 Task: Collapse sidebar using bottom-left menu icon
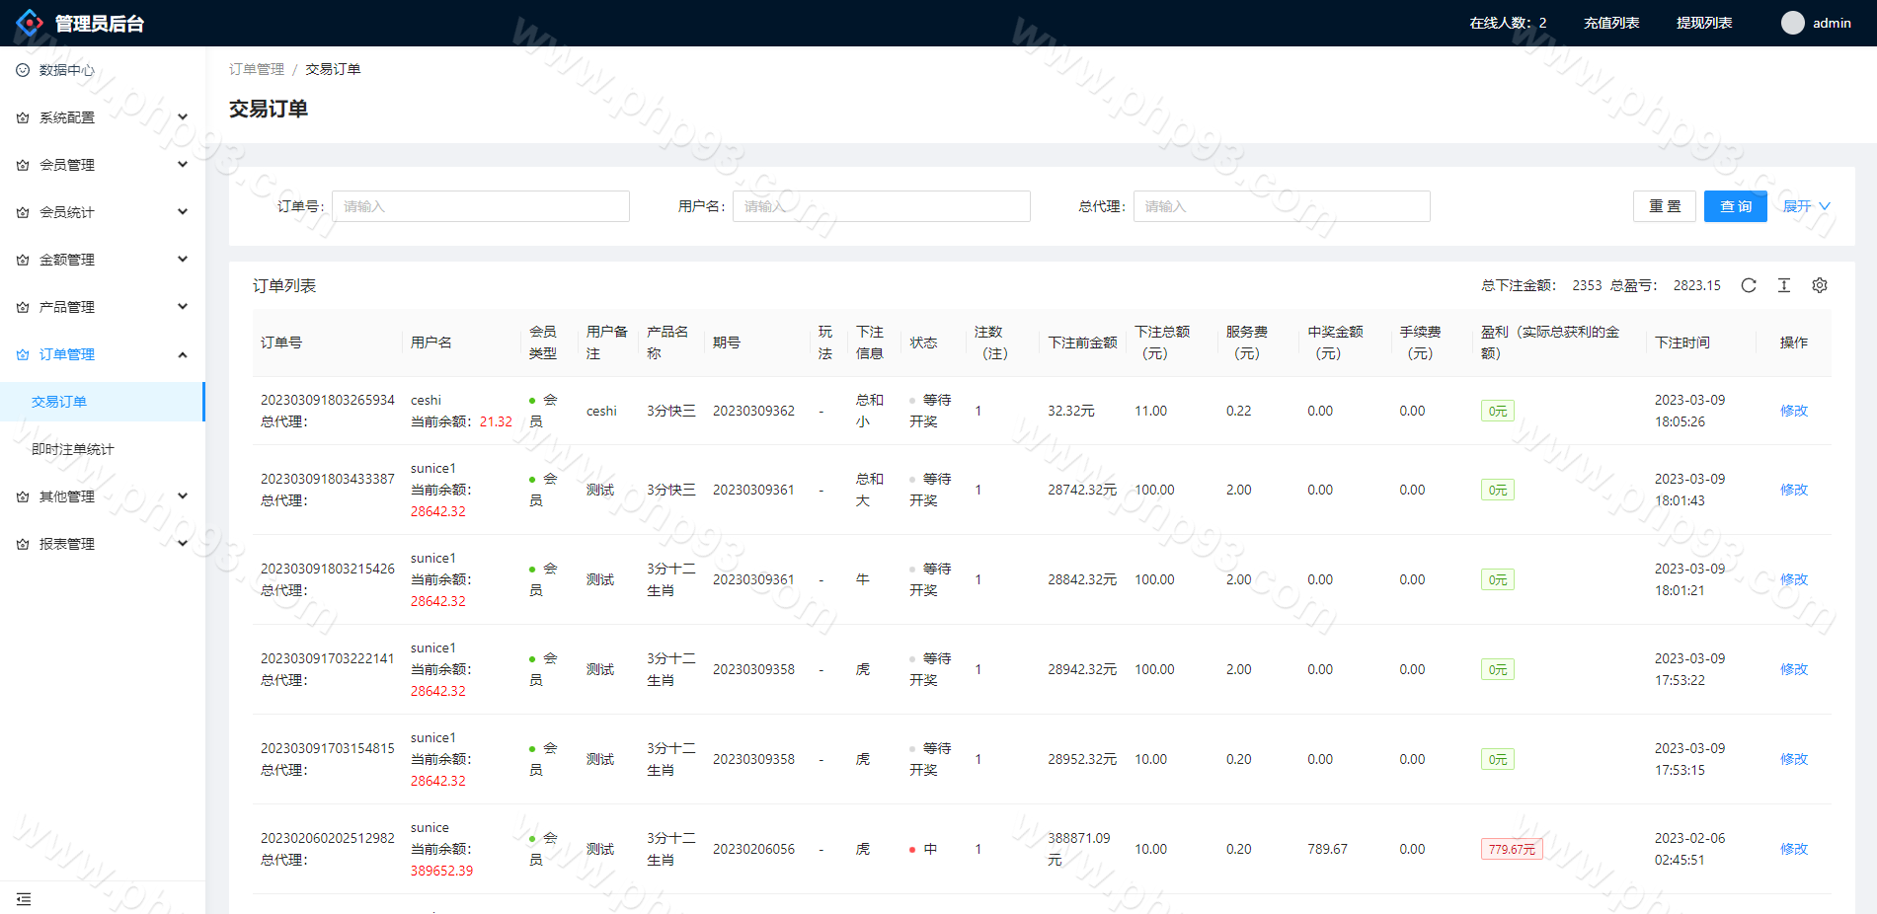click(x=24, y=899)
